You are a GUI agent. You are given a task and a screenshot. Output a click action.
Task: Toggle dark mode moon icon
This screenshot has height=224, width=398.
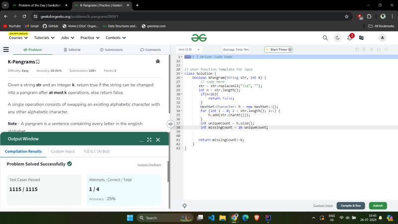(337, 38)
